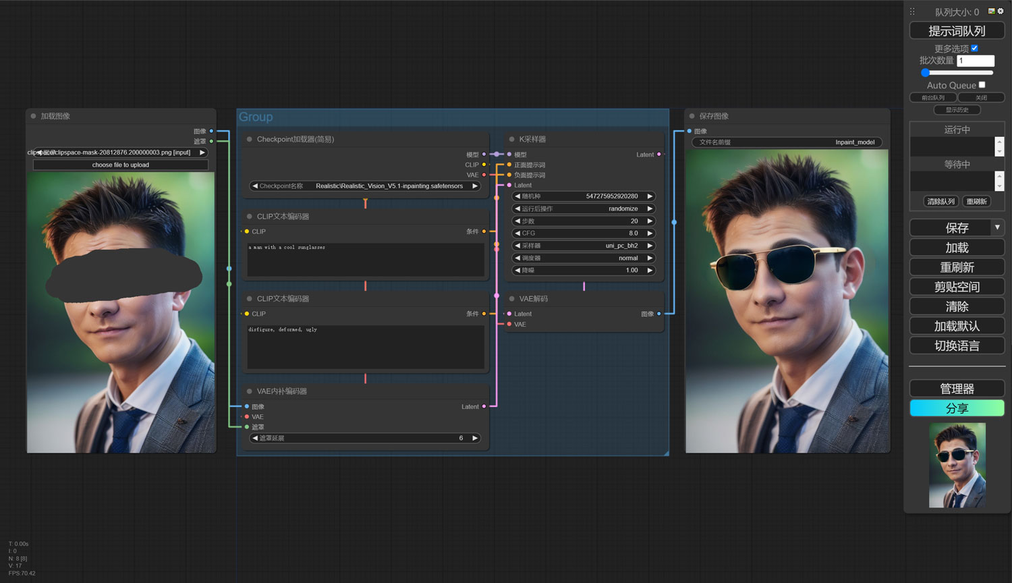Click the 运行中 list scrollbar
Image resolution: width=1012 pixels, height=583 pixels.
coord(999,146)
